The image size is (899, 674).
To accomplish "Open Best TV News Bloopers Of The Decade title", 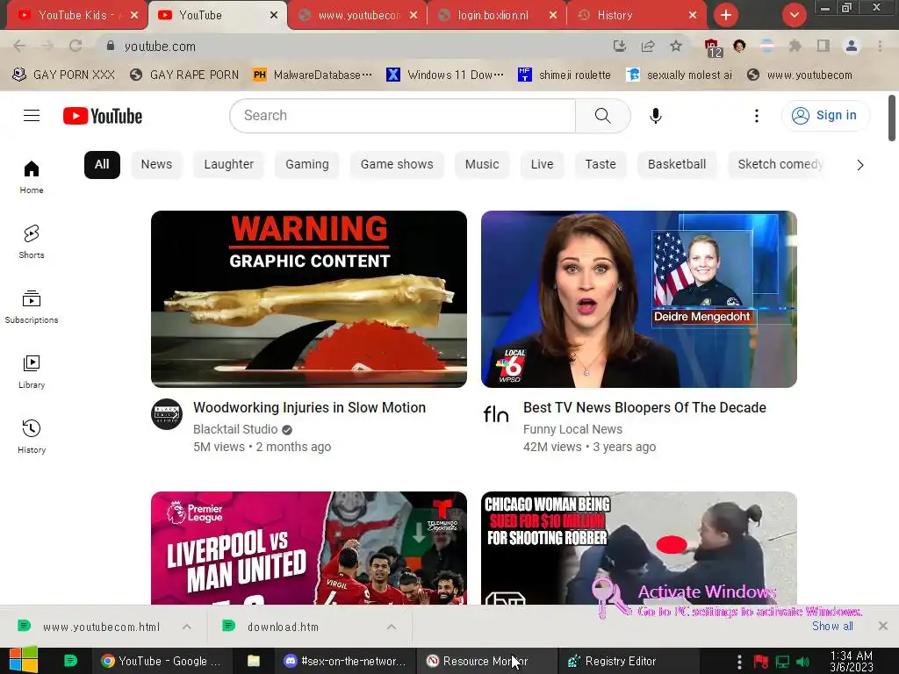I will click(x=644, y=407).
